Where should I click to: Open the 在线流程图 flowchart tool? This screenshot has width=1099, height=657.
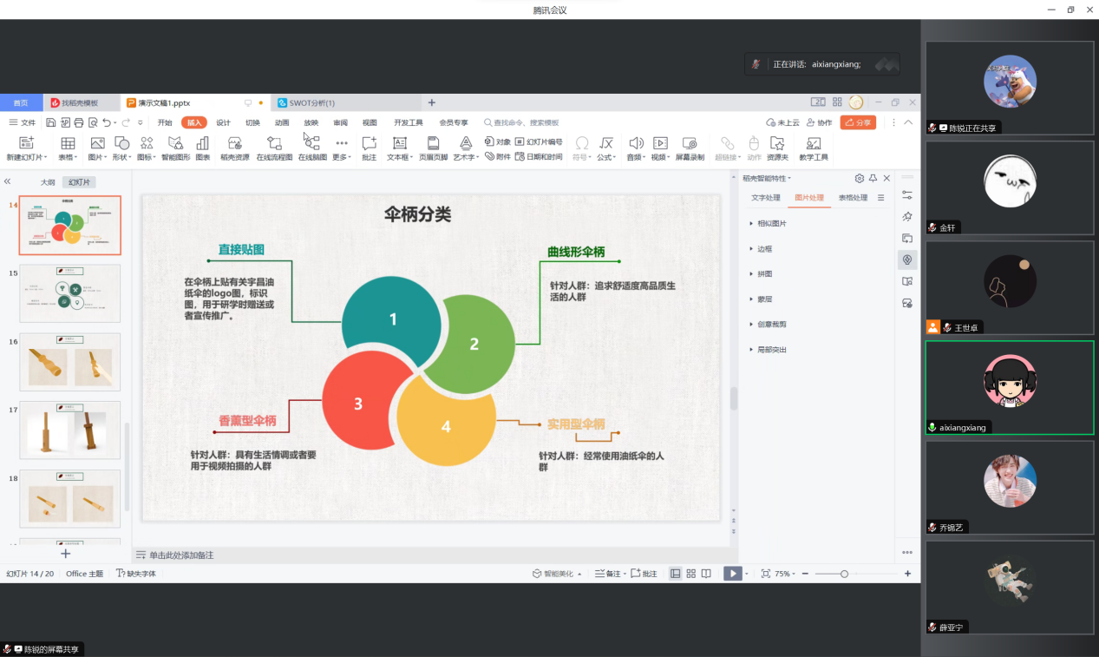(274, 143)
